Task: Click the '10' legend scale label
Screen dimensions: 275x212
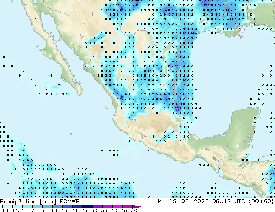Action: [54, 210]
